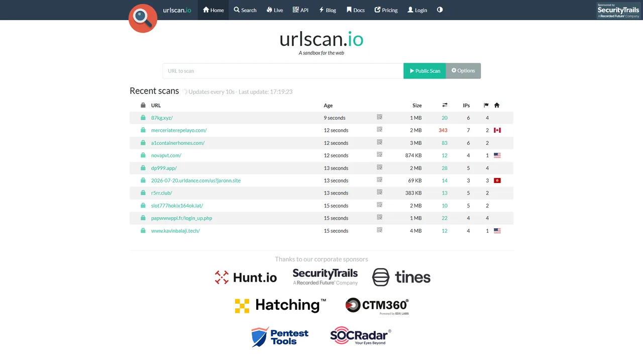643x362 pixels.
Task: Click the lock icon beside novapvt.com
Action: [x=143, y=155]
